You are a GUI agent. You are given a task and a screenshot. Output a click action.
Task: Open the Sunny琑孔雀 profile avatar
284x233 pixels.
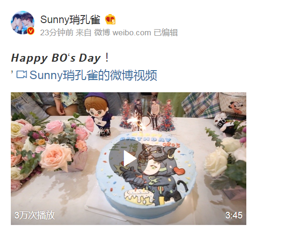[23, 23]
